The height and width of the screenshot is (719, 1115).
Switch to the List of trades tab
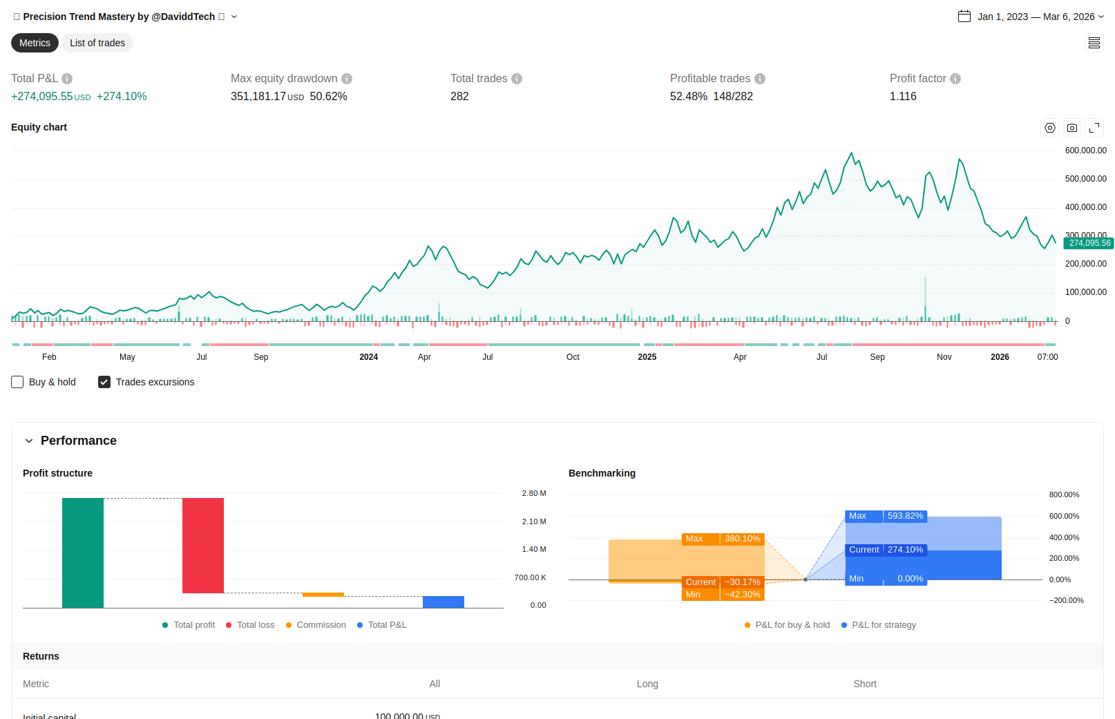click(x=97, y=43)
